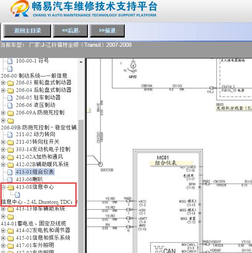Expand the 413-13停车辅助系统 folder
This screenshot has height=253, width=252.
tap(3, 209)
